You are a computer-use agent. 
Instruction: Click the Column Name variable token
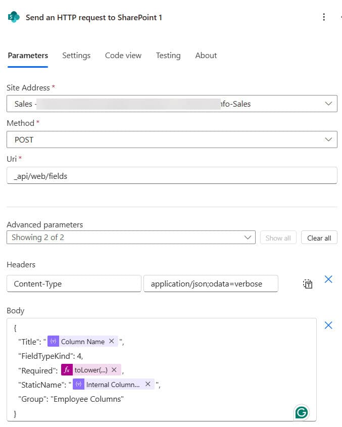click(x=82, y=342)
